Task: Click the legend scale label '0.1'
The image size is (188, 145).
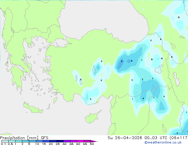Action: pyautogui.click(x=3, y=144)
